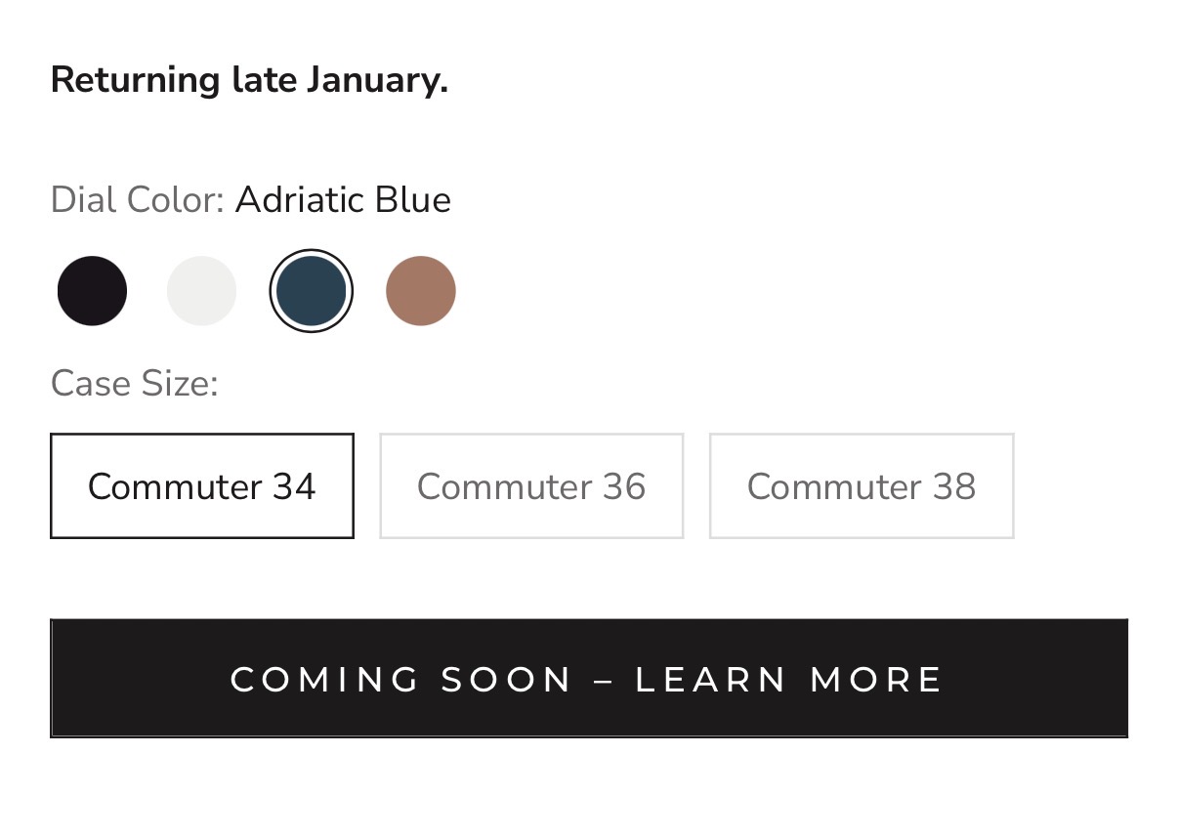Click the currently selected 34 size box
The height and width of the screenshot is (837, 1178).
coord(201,485)
